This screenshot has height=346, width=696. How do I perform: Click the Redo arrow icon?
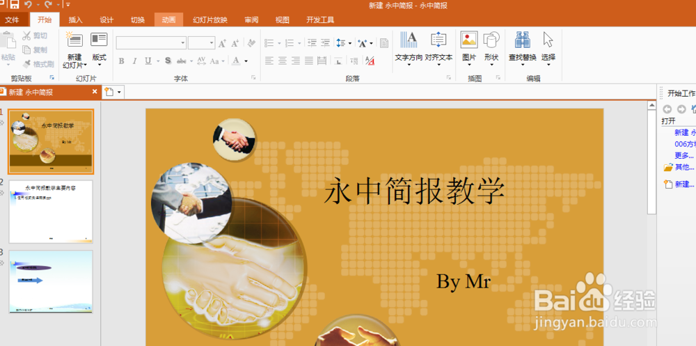click(x=48, y=4)
